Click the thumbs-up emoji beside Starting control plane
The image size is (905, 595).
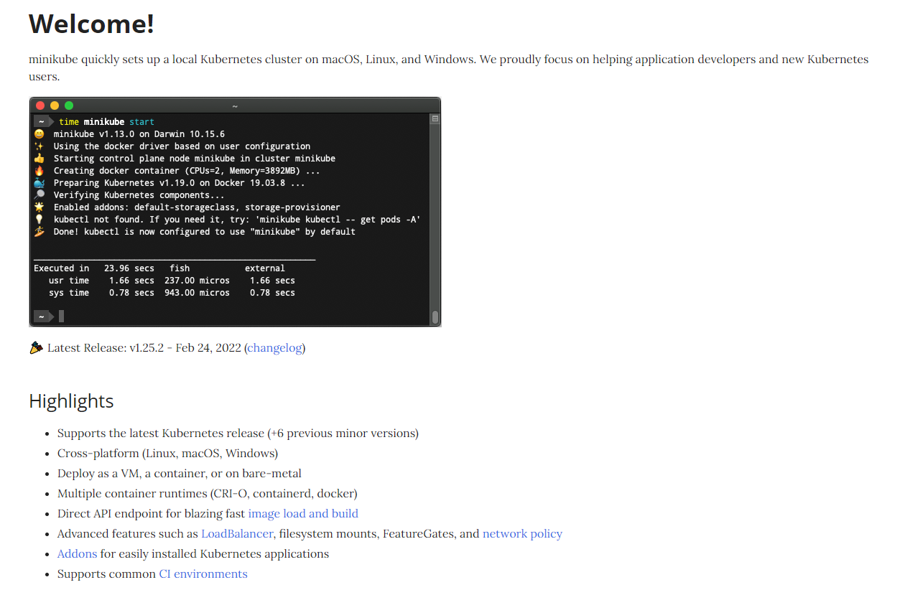tap(39, 159)
